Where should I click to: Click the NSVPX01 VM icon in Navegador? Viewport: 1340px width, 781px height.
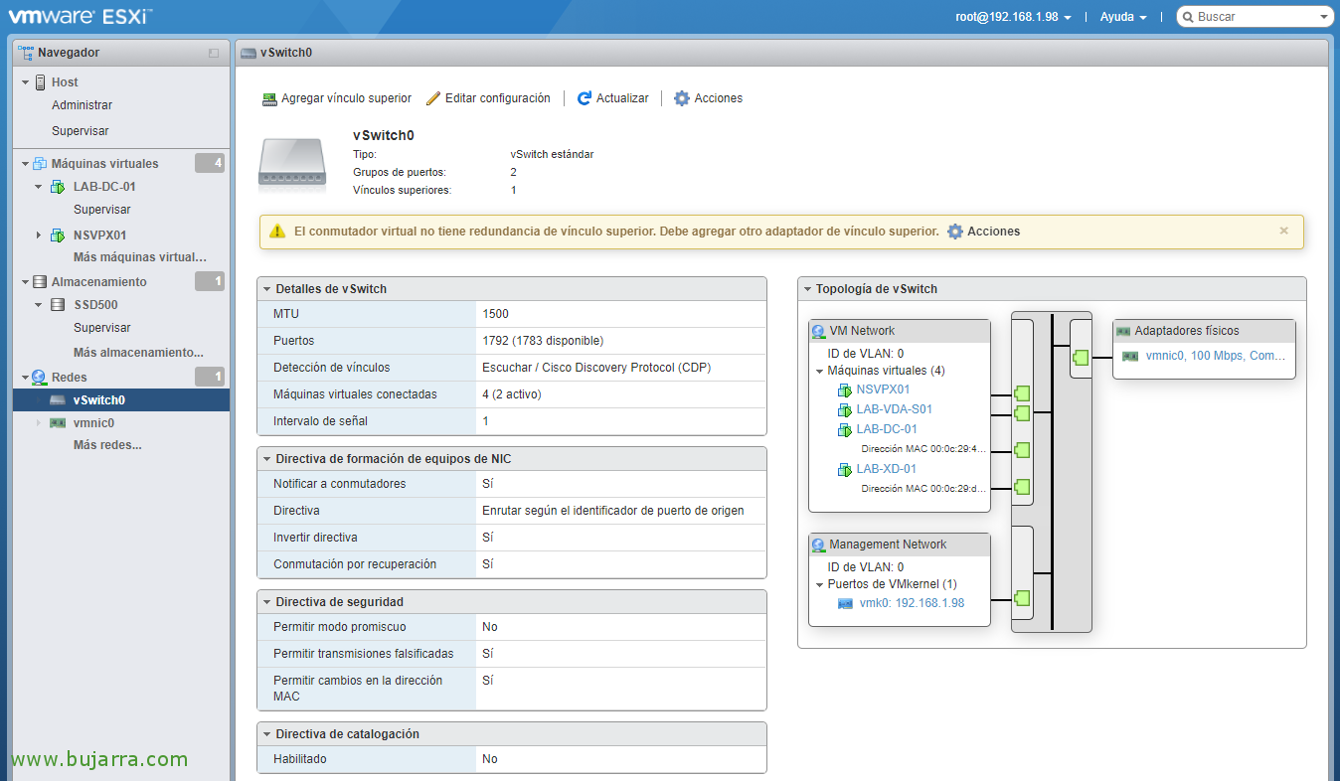point(58,235)
